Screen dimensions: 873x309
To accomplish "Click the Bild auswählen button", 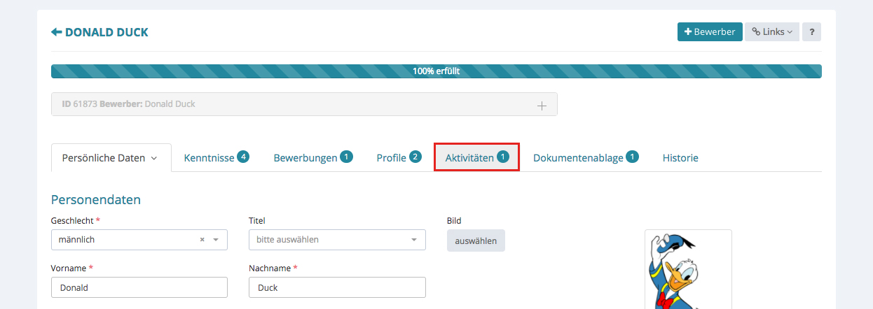I will click(x=476, y=240).
